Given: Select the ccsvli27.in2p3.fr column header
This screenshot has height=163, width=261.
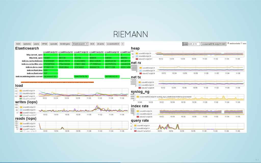Looking at the screenshot, I should (x=81, y=52).
